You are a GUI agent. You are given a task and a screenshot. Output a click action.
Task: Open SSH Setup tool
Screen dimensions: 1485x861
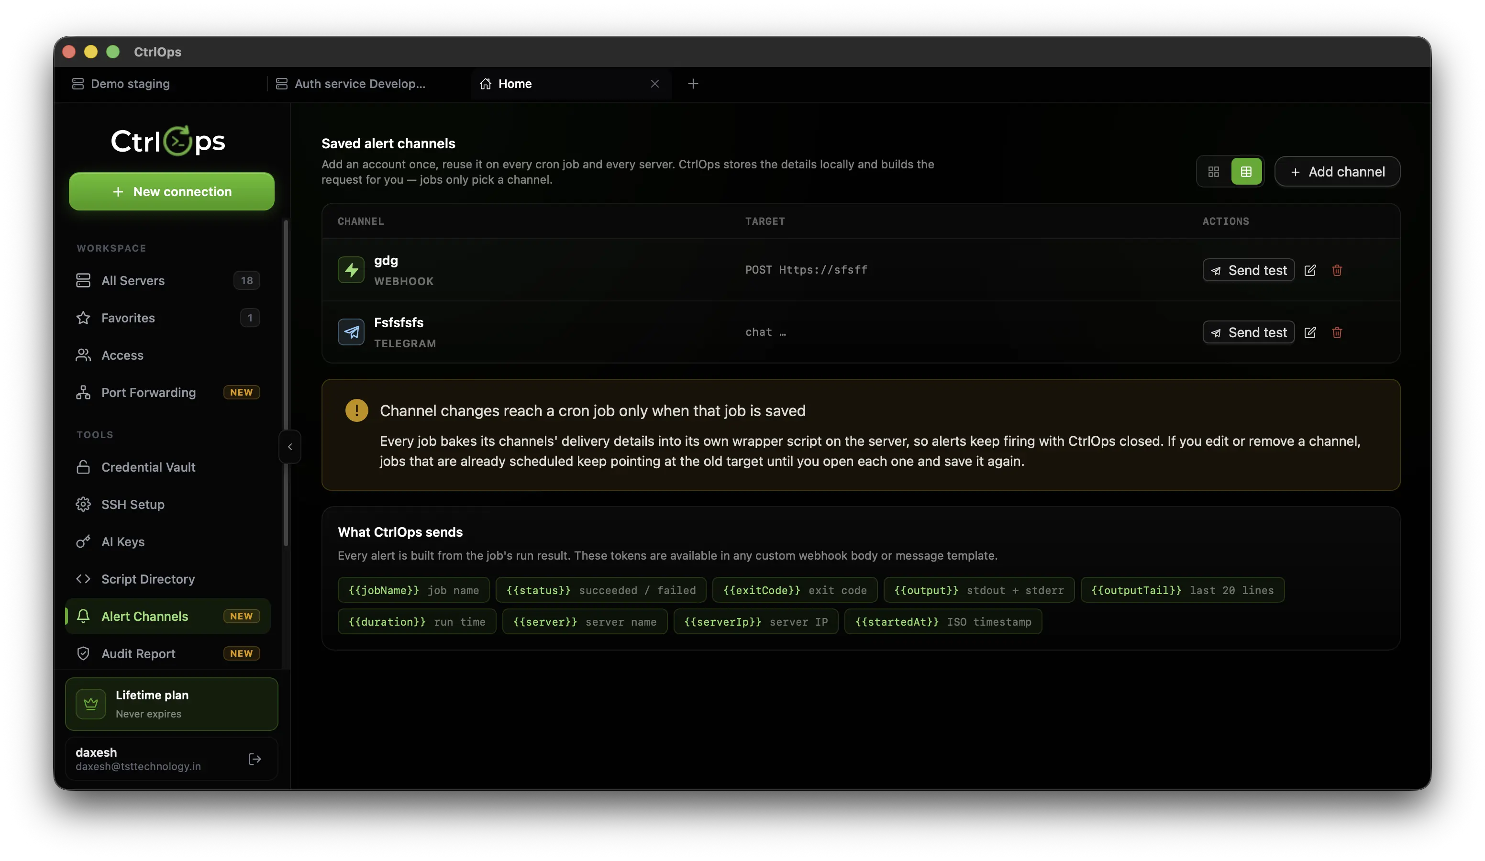168,505
